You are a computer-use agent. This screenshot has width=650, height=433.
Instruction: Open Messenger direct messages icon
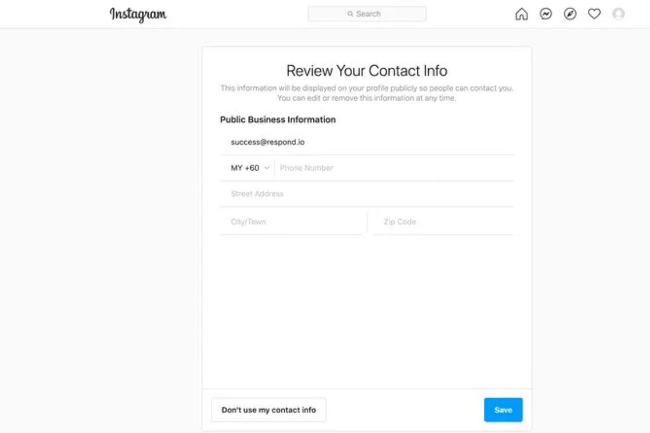(546, 14)
